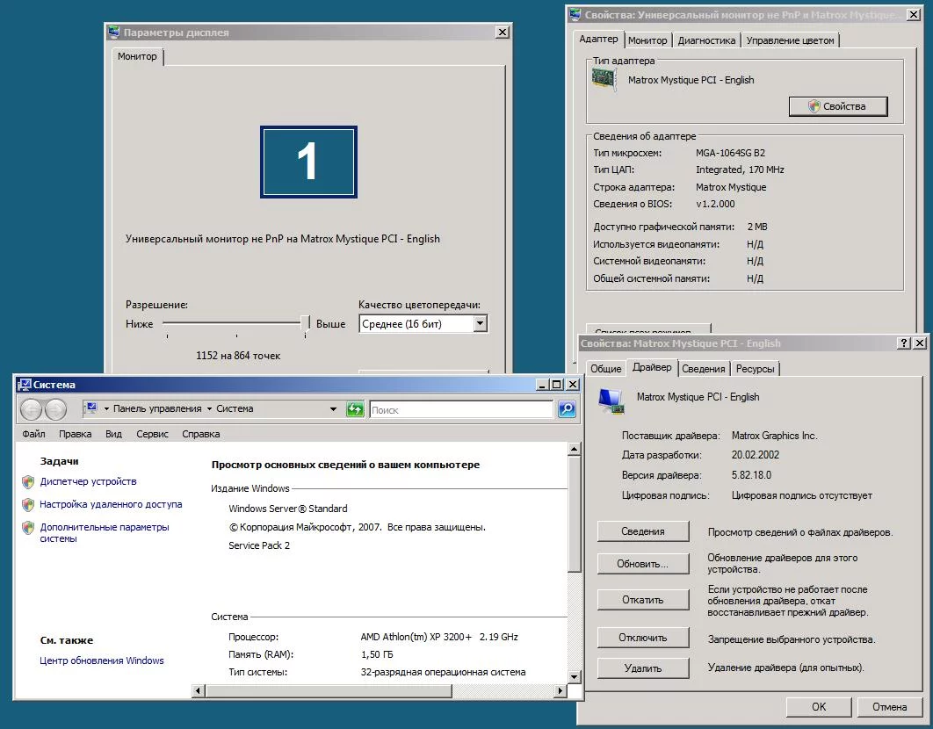
Task: Click the horizontal scrollbar right arrow
Action: click(560, 690)
